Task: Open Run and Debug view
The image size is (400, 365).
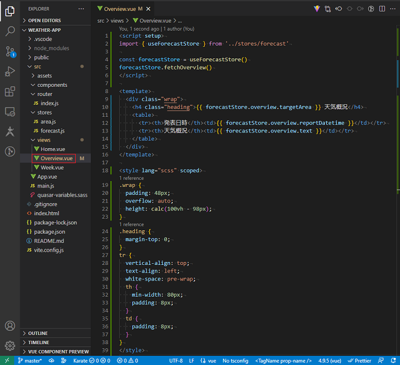Action: 10,72
